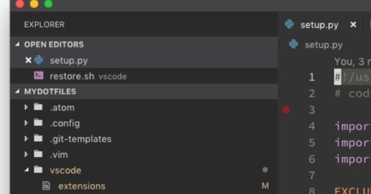Click the Python icon in the breadcrumb
This screenshot has width=371, height=194.
pyautogui.click(x=294, y=44)
